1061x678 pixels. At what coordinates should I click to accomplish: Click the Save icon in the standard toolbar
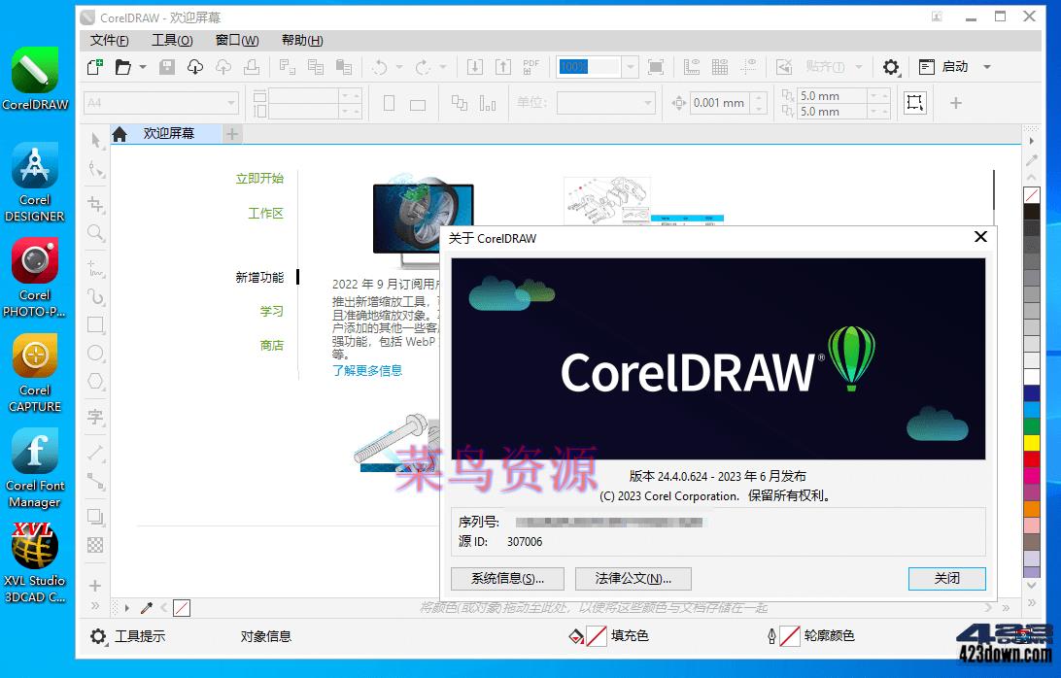(168, 67)
